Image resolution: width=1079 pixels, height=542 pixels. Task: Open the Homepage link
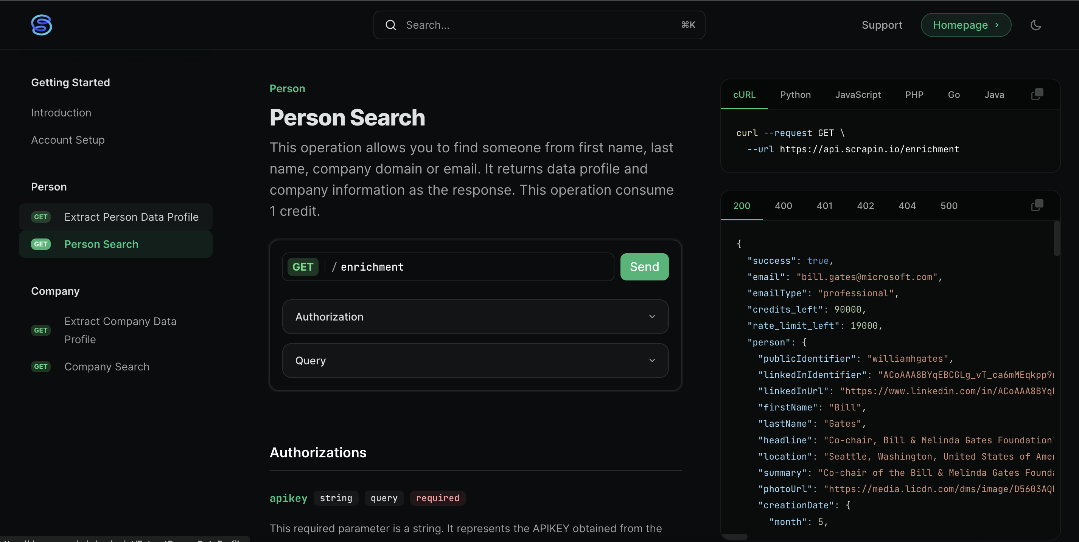click(966, 25)
